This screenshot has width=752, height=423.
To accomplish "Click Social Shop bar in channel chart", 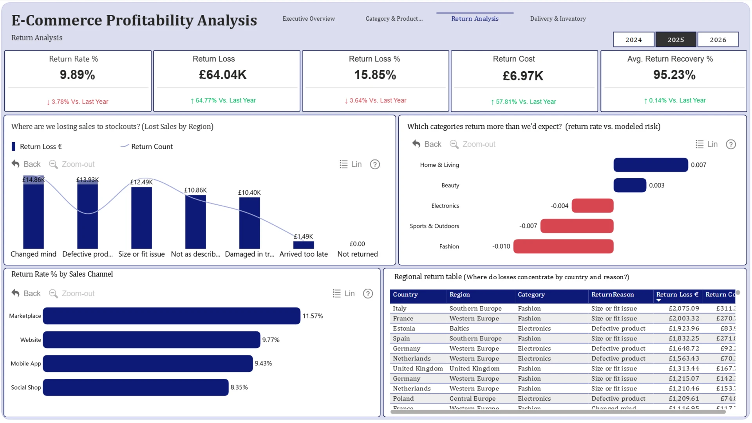I will tap(136, 387).
